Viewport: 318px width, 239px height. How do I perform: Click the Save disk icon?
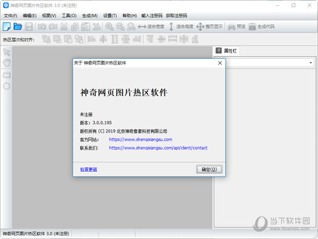tap(29, 27)
